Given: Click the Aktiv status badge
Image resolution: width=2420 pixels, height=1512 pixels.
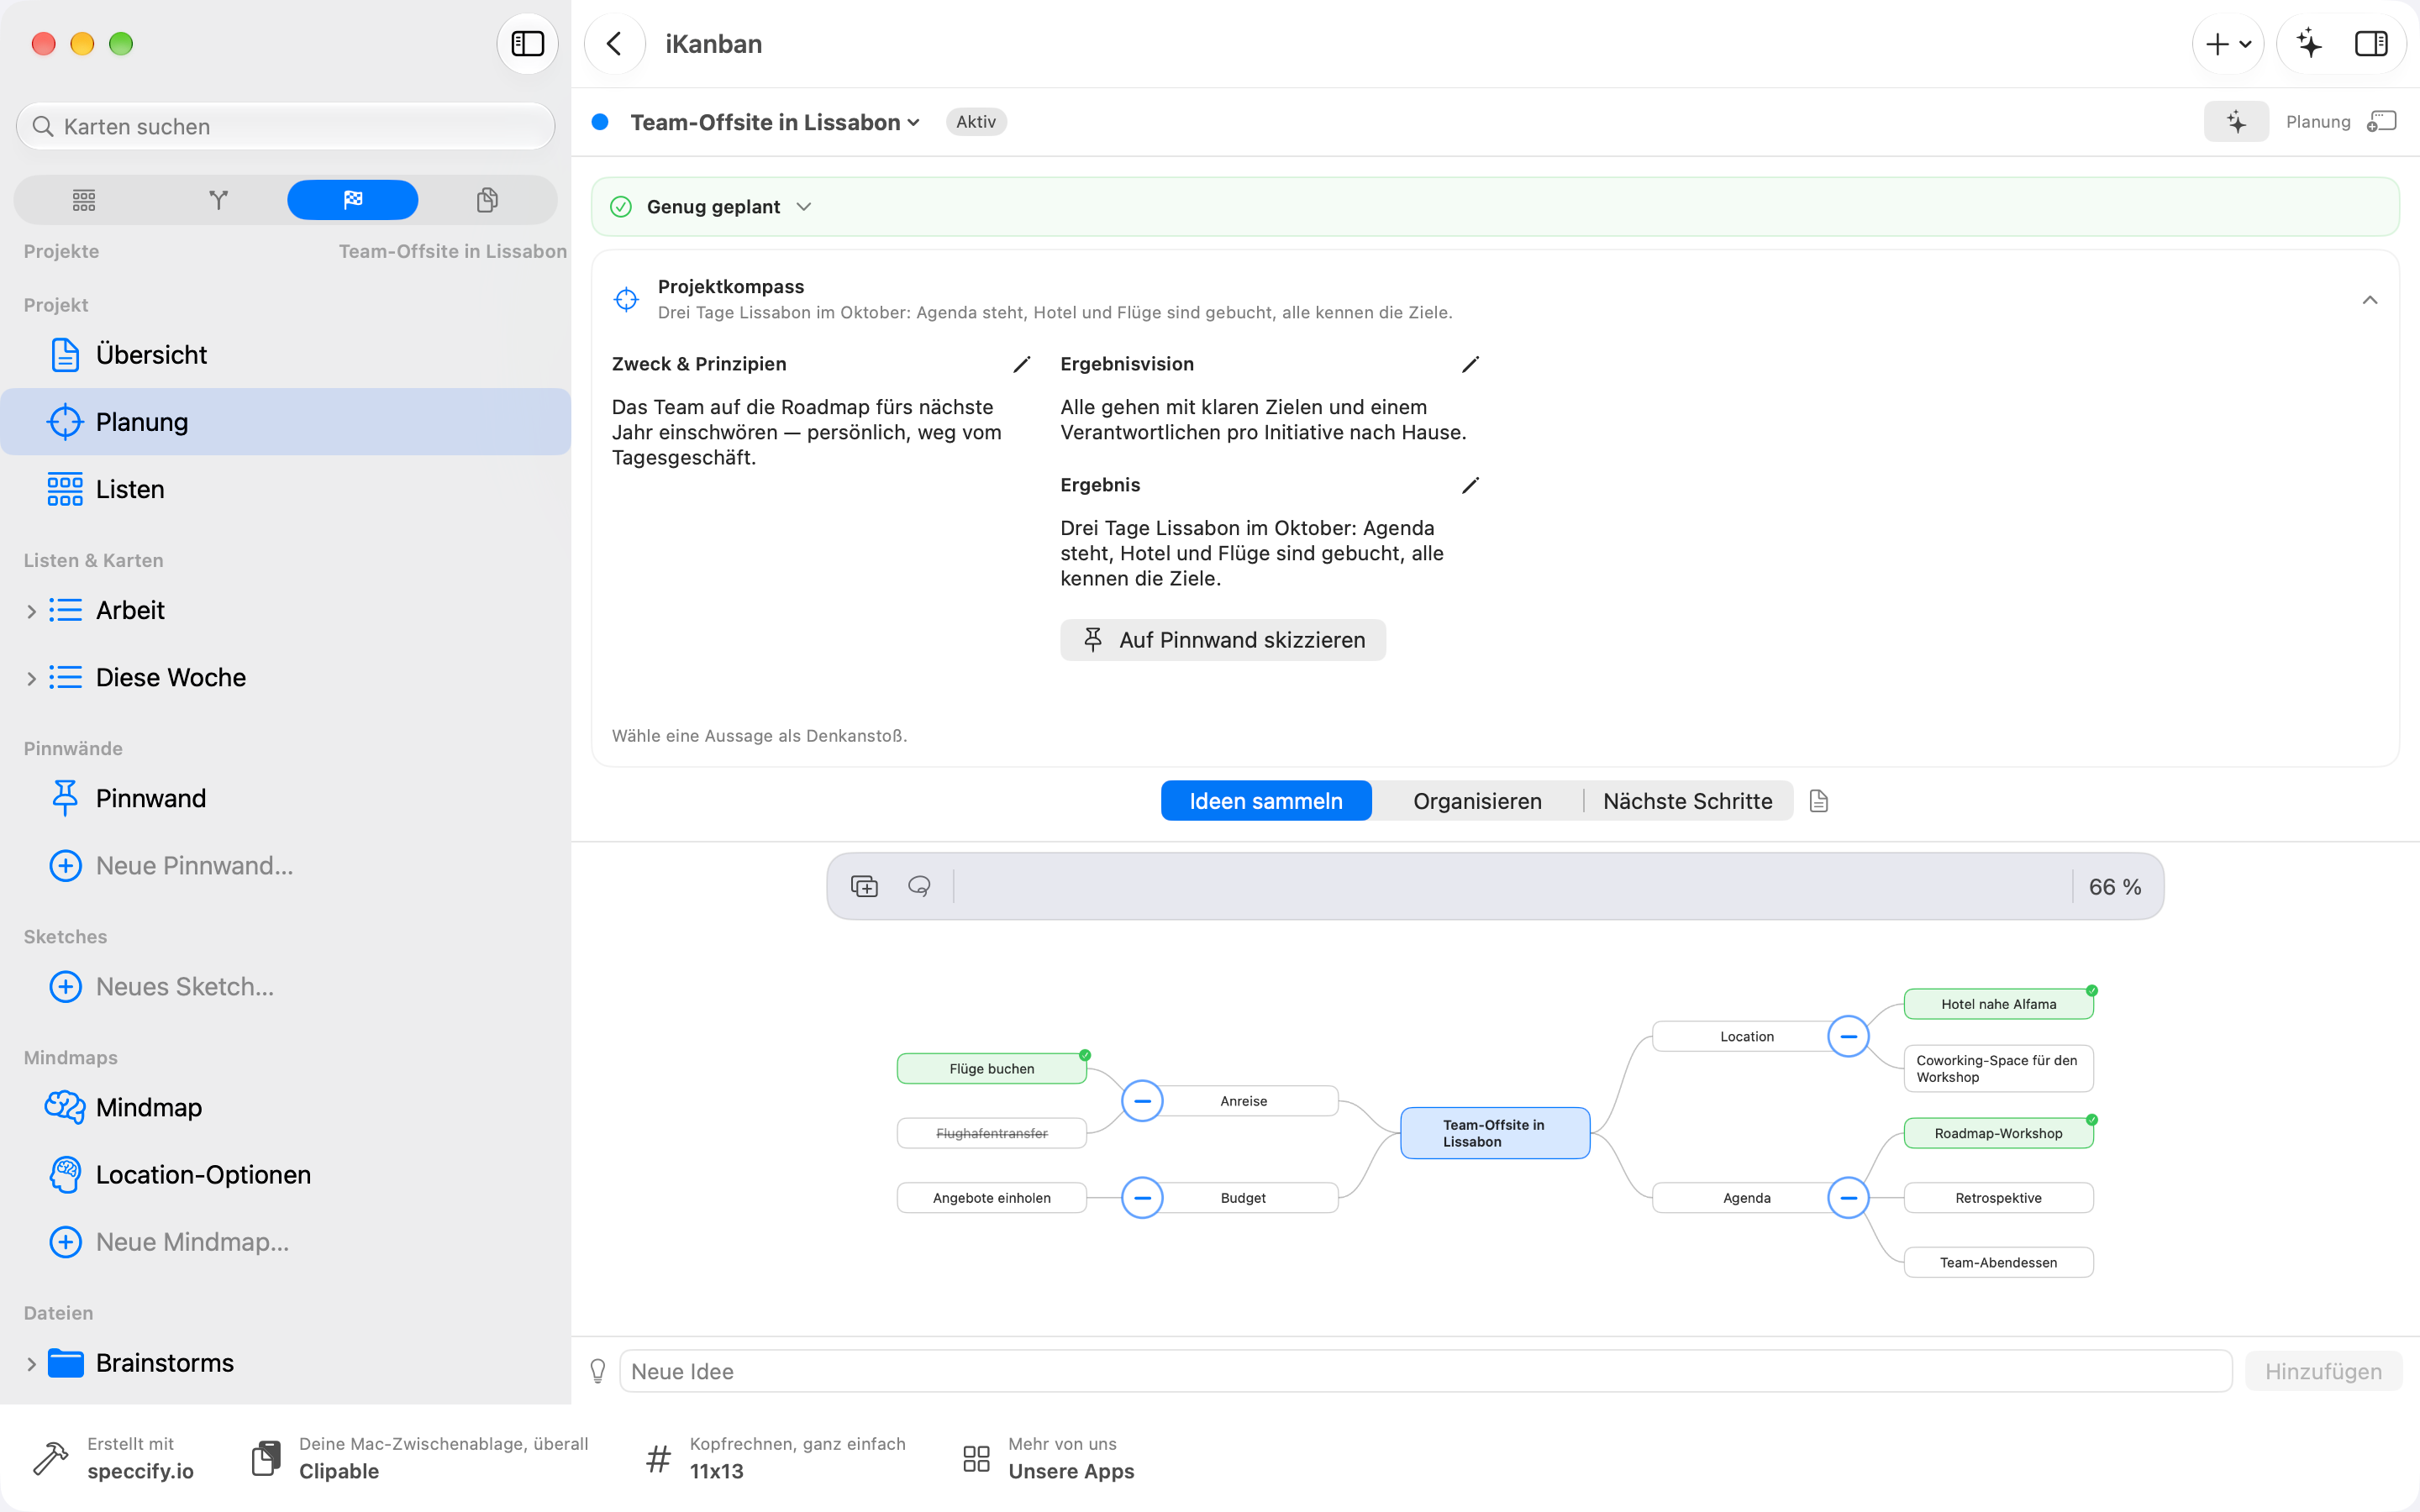Looking at the screenshot, I should [x=976, y=122].
